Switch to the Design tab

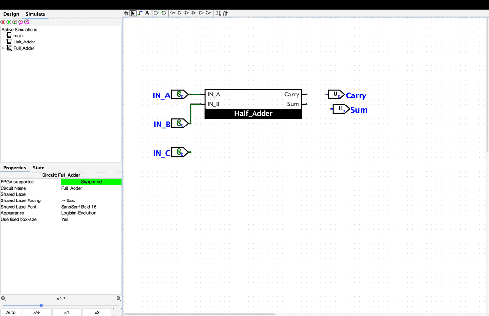[11, 14]
